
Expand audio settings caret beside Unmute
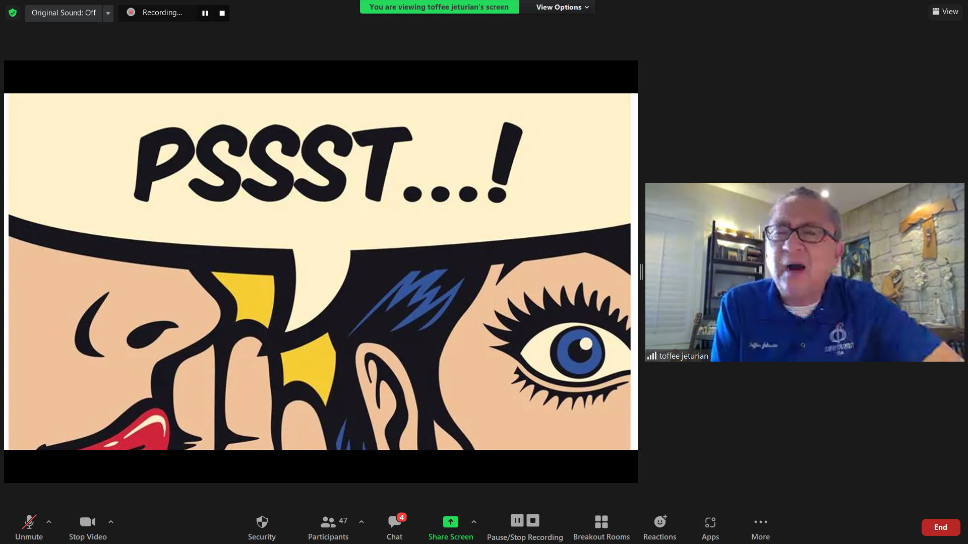[49, 522]
